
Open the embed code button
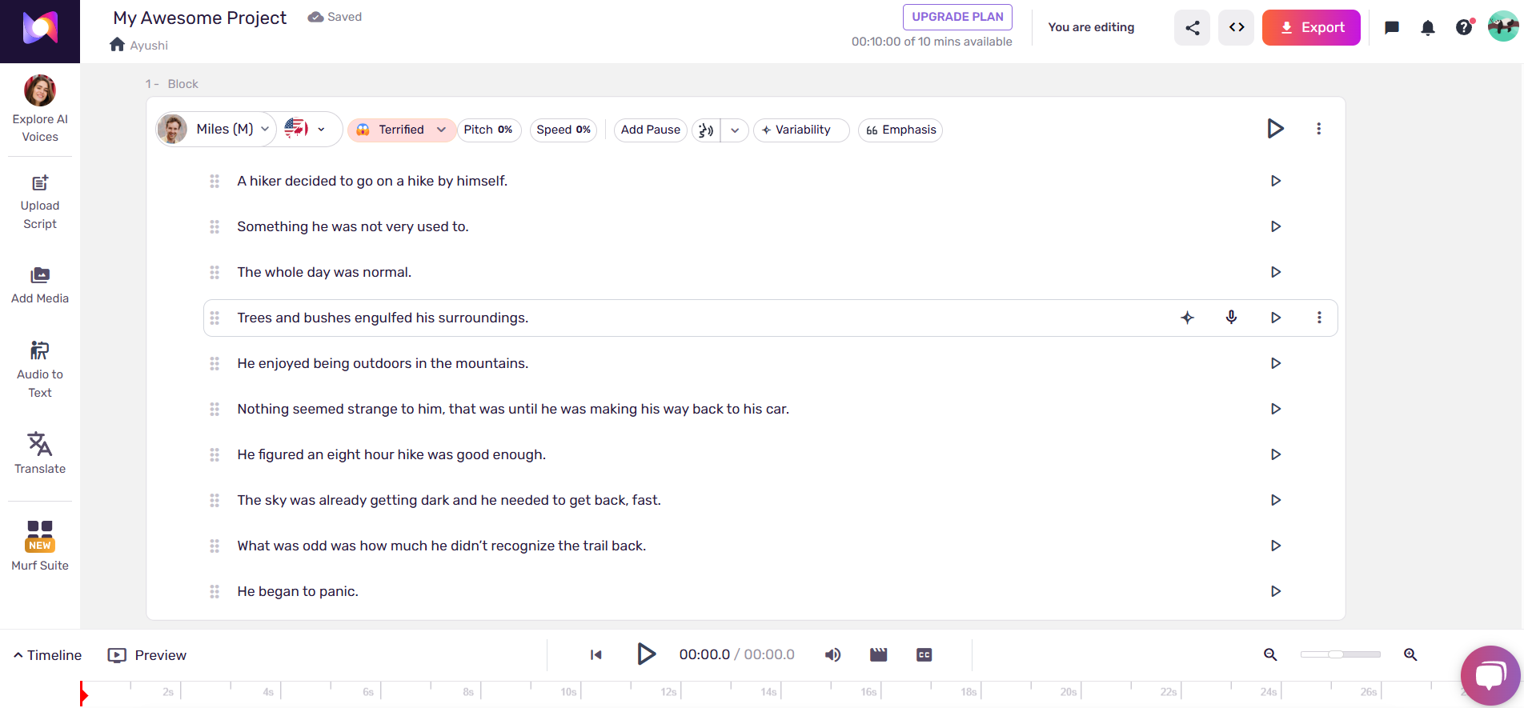tap(1237, 28)
